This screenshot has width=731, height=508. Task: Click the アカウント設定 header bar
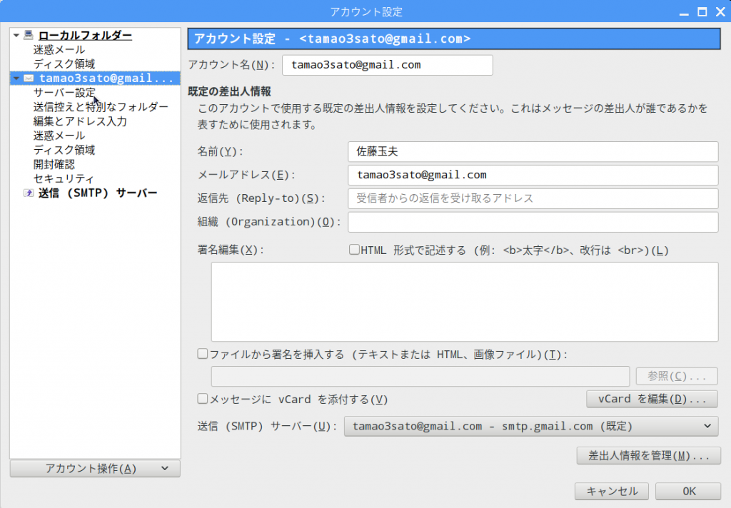point(453,39)
